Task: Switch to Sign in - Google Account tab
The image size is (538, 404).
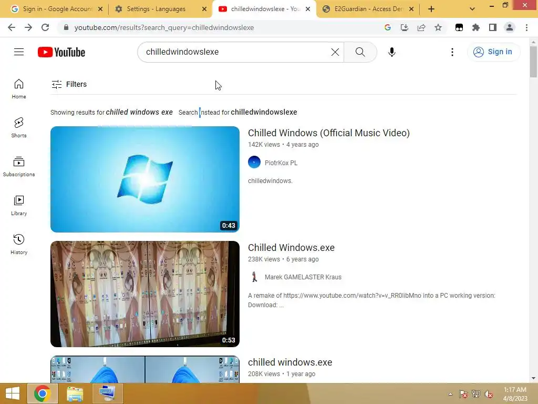Action: 57,9
